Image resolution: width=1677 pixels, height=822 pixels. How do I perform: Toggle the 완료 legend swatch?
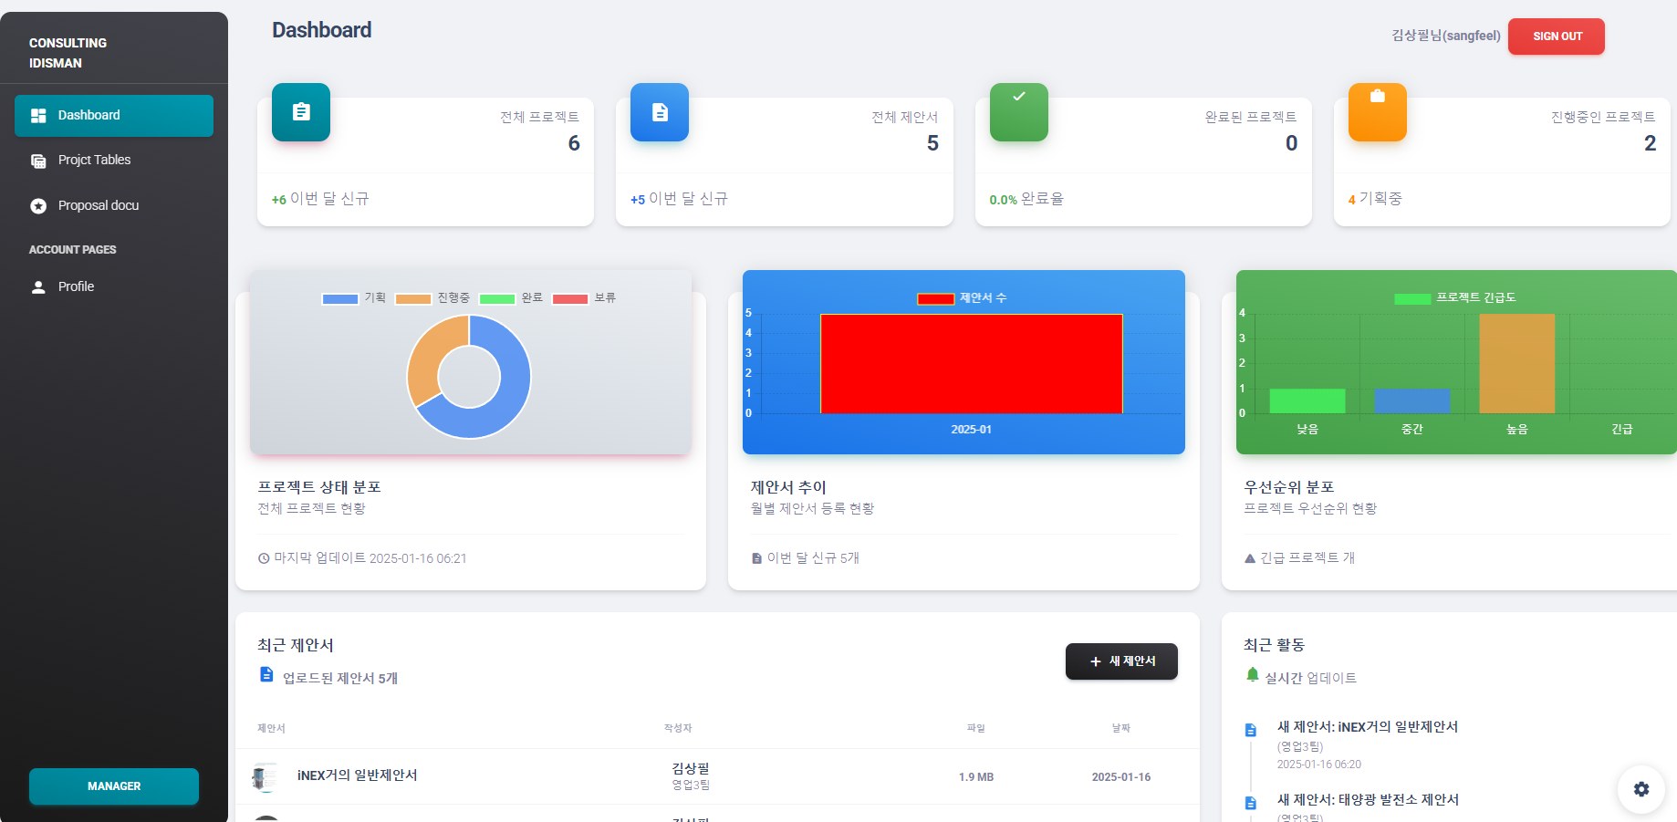tap(497, 298)
